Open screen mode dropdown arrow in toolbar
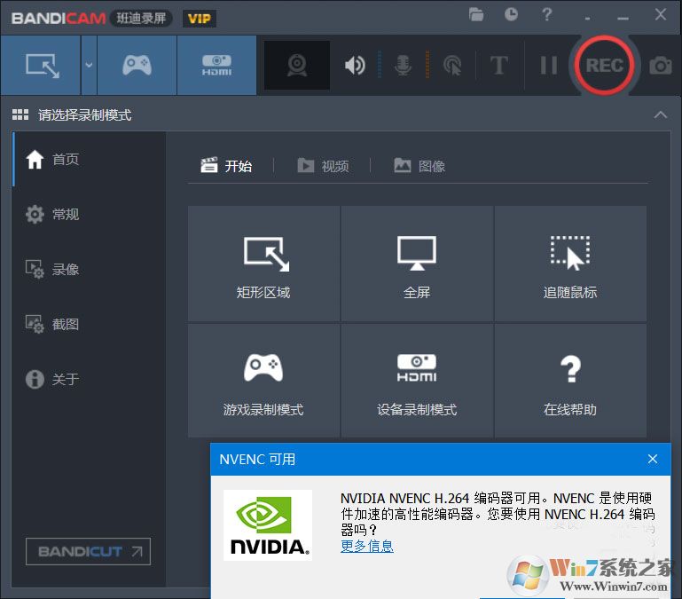This screenshot has width=682, height=599. click(89, 66)
